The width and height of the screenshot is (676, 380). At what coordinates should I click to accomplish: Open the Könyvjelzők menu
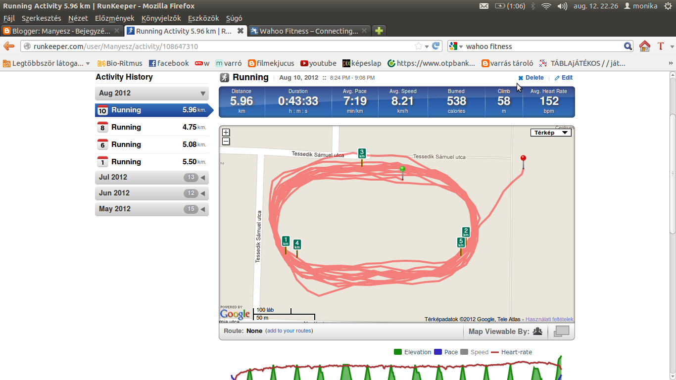click(x=161, y=18)
